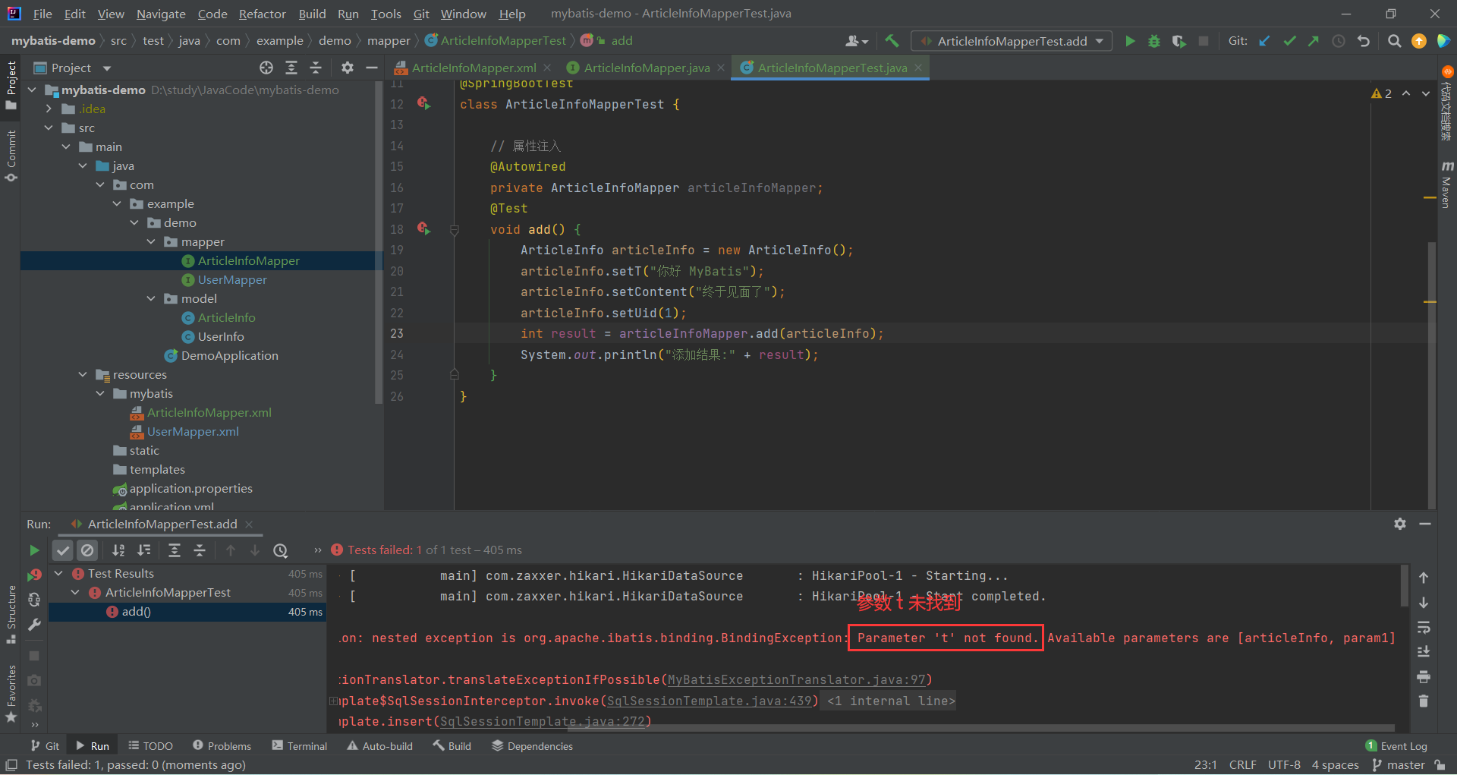This screenshot has width=1457, height=775.
Task: Toggle Favorites tool window stripe
Action: [11, 693]
